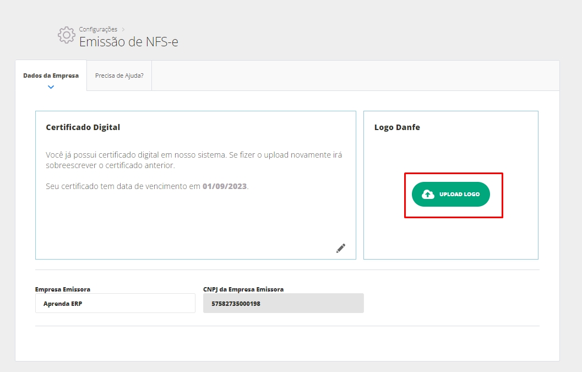Click the text starting with Você já possui certificado
The width and height of the screenshot is (582, 372).
click(194, 155)
